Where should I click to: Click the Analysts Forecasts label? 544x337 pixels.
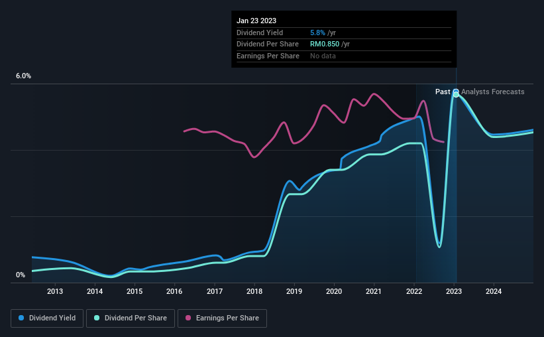tap(493, 92)
